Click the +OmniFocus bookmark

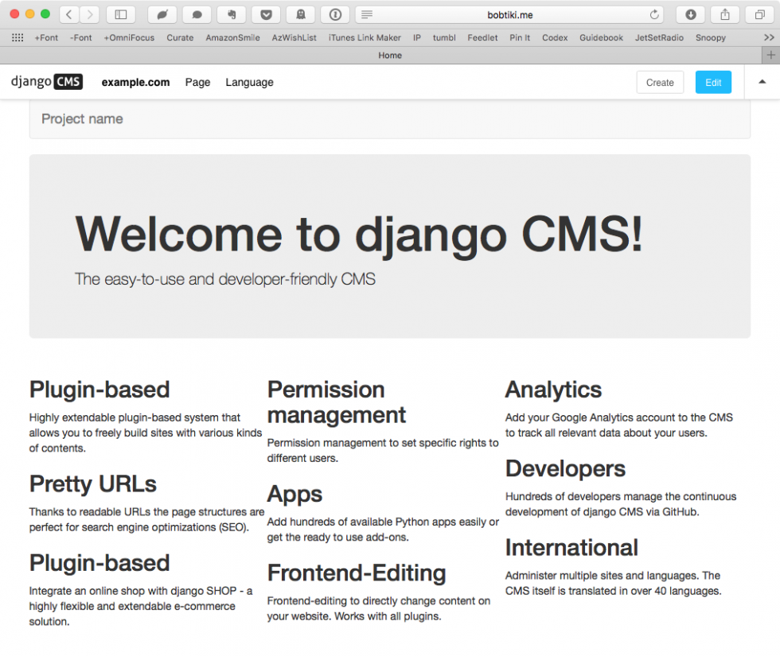coord(129,38)
